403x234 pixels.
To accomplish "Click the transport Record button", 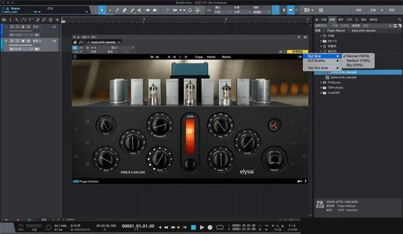I will coord(210,227).
